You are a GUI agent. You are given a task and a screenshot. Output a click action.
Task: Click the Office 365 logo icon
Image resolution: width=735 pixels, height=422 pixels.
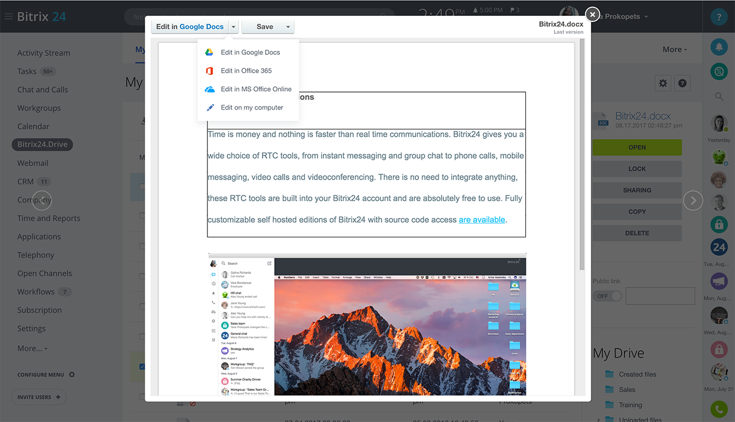click(209, 71)
